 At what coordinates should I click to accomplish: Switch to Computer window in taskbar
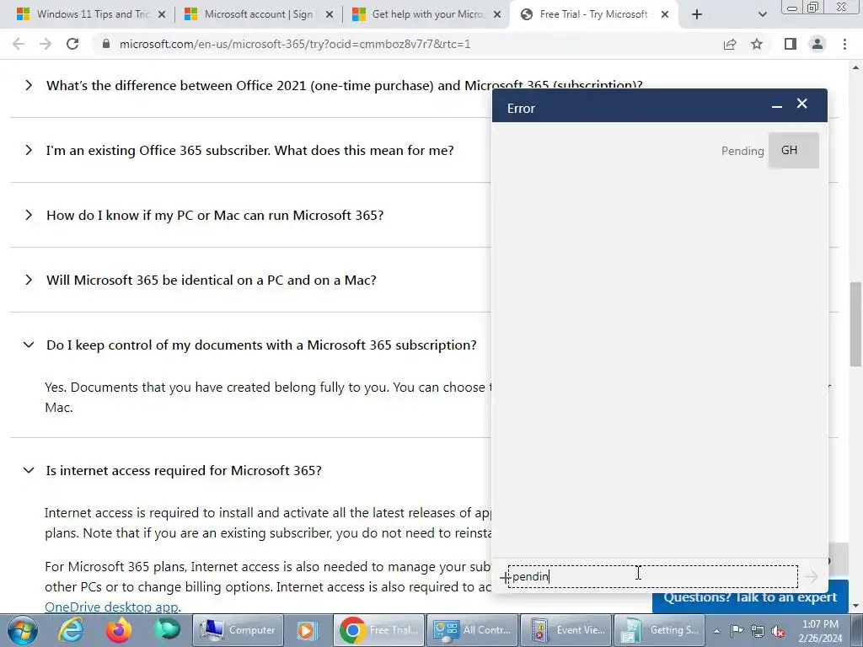click(x=239, y=630)
